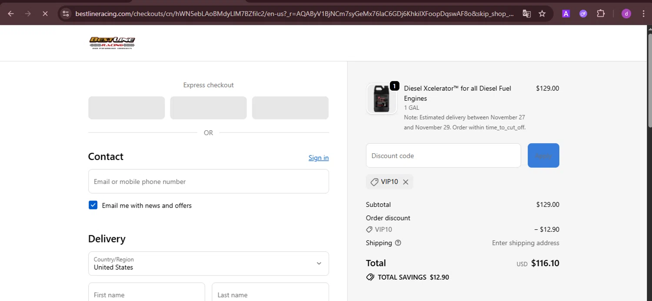Click the Order discount label
Screen dimensions: 652x301
(388, 218)
